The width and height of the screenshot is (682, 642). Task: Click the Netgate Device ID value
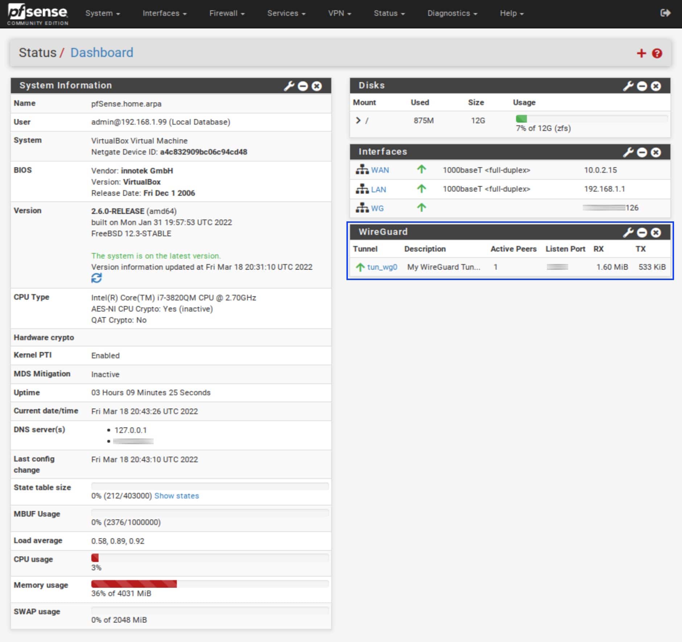(x=203, y=152)
